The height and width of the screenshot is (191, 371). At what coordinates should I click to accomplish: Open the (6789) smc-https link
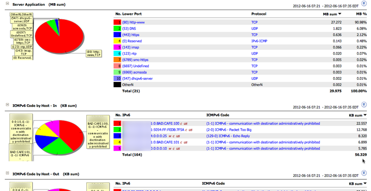(x=135, y=60)
